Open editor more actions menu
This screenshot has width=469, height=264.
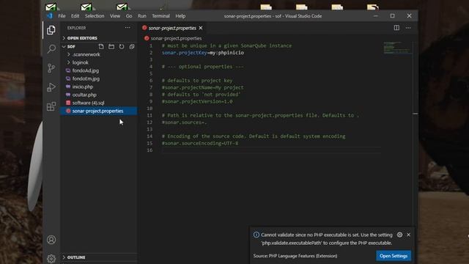click(408, 28)
